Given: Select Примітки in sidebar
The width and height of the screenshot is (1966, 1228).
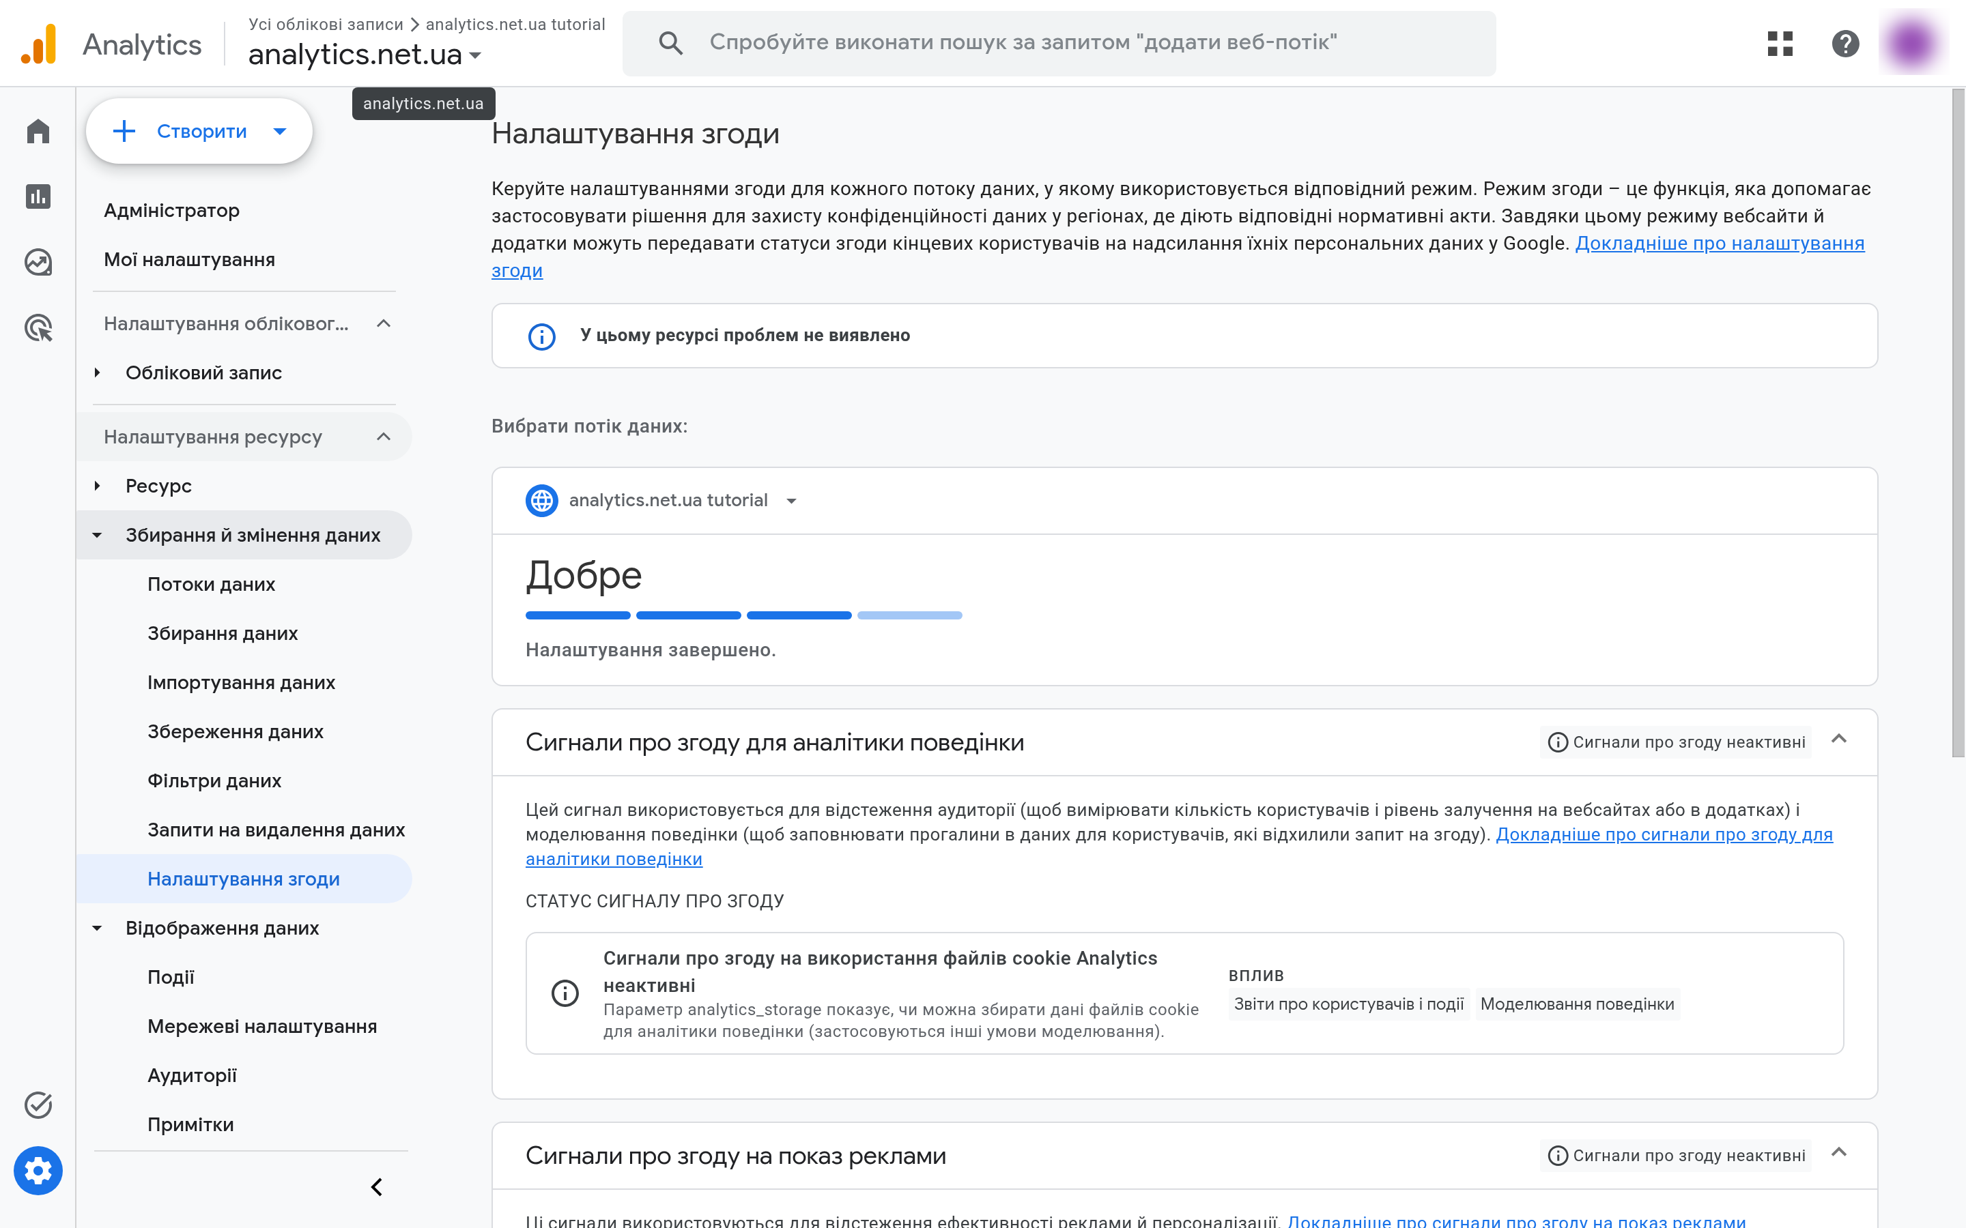Looking at the screenshot, I should (191, 1124).
